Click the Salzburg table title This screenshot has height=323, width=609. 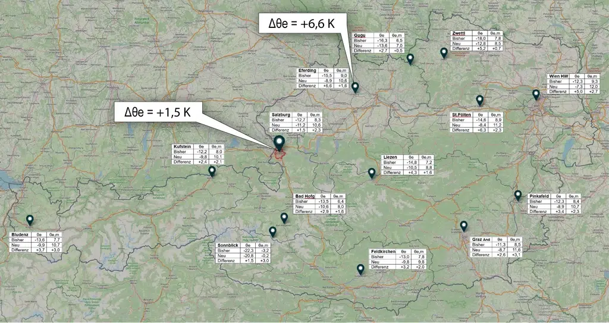point(281,115)
